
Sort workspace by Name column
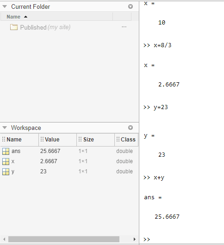tap(19, 140)
